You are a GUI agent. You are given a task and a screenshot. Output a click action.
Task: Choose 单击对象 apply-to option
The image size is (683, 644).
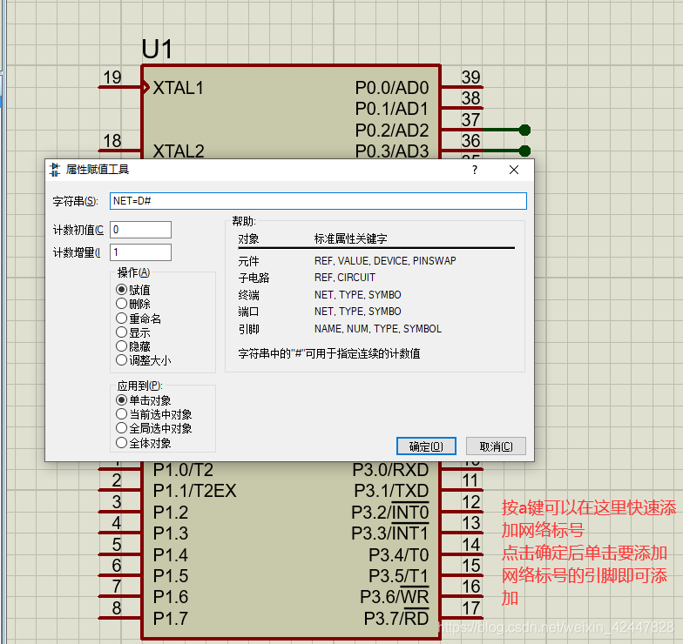144,400
